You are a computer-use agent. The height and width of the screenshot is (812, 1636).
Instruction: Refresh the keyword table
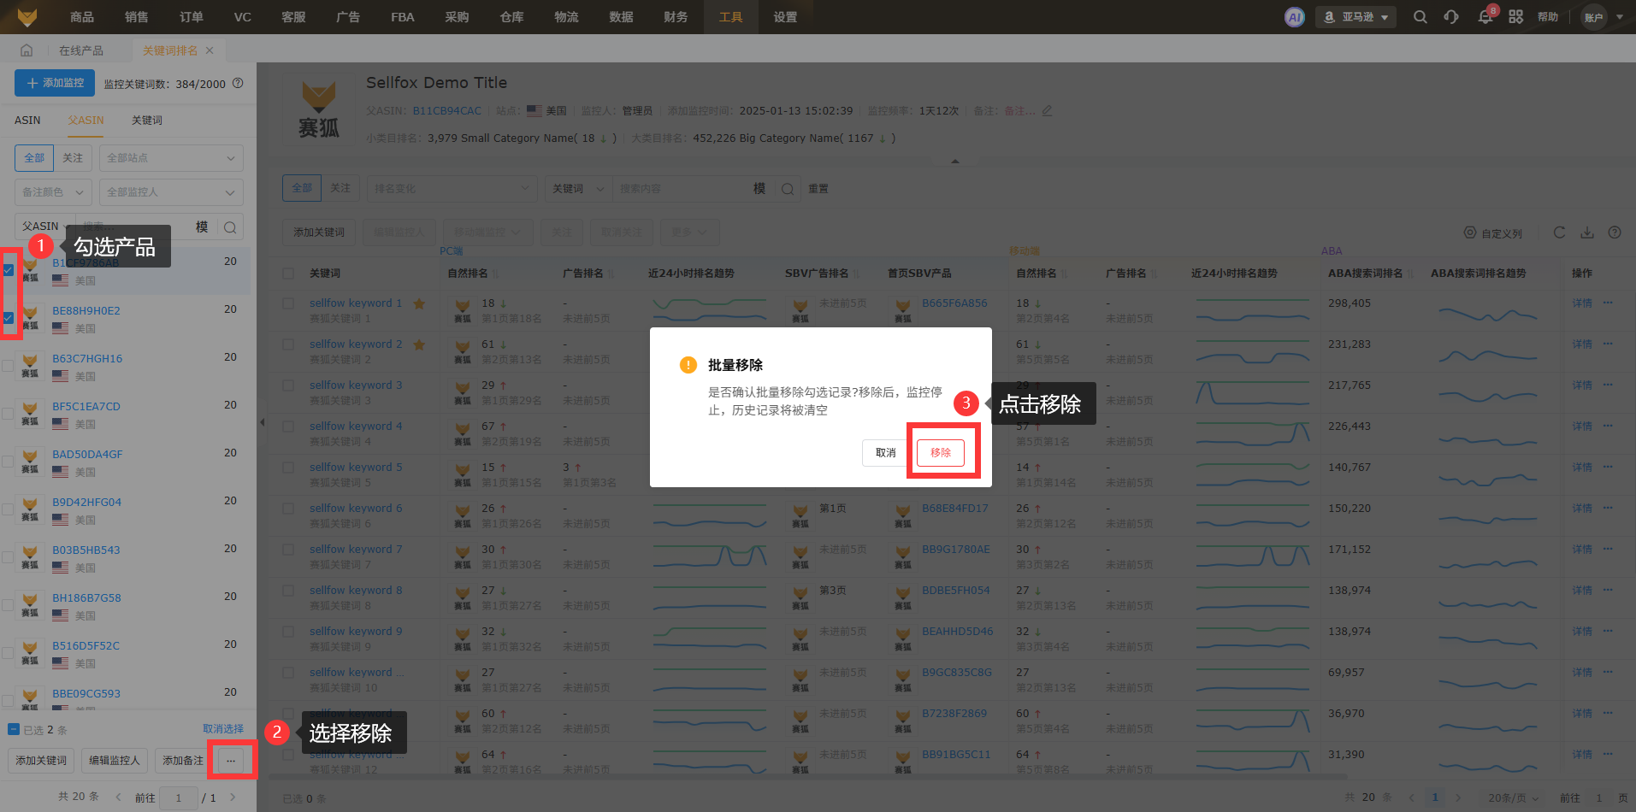pos(1559,232)
